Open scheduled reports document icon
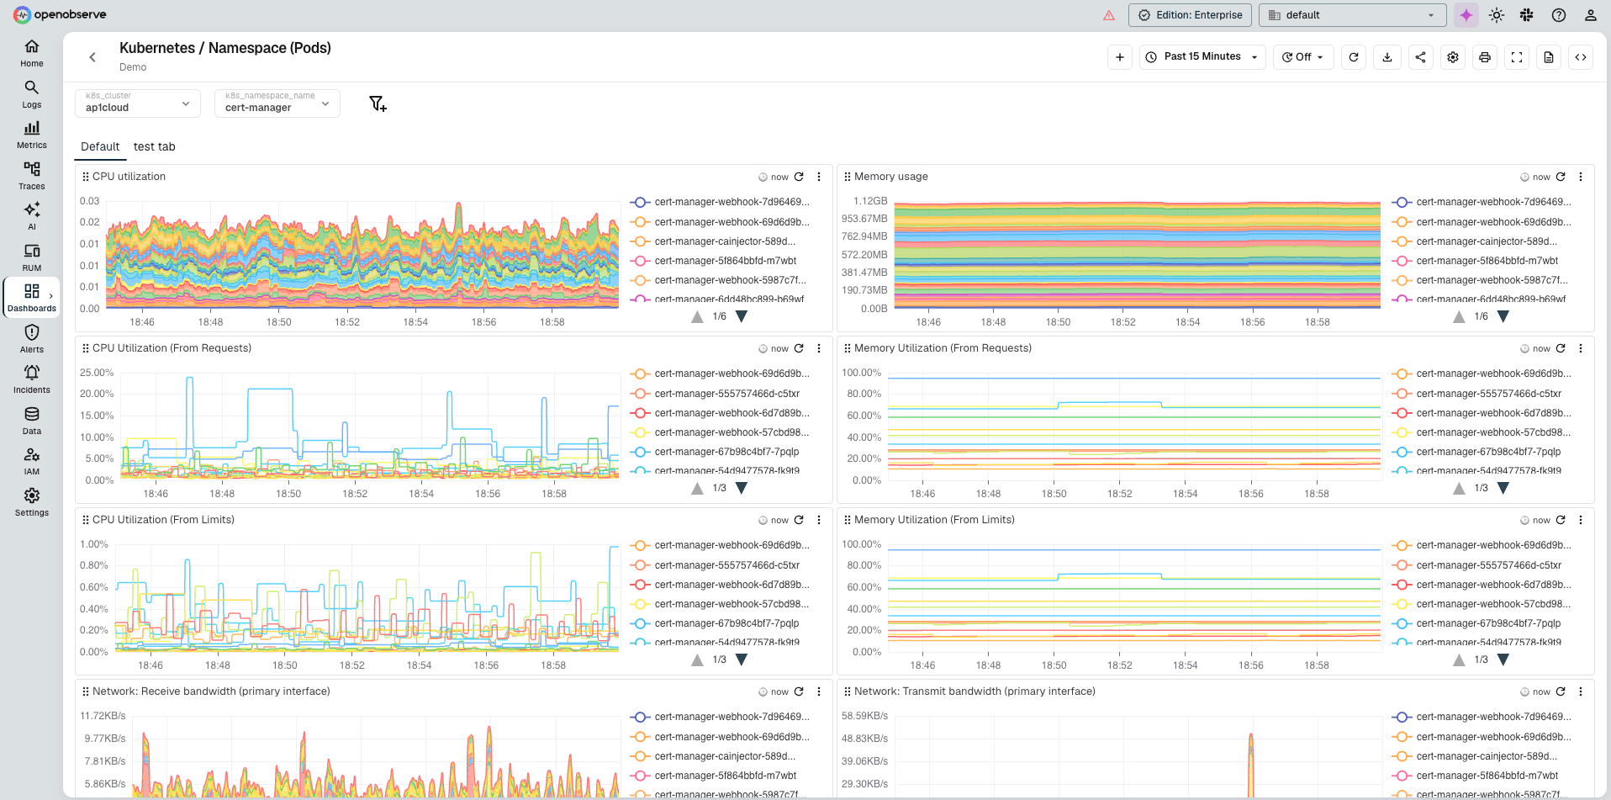The image size is (1611, 800). point(1549,57)
